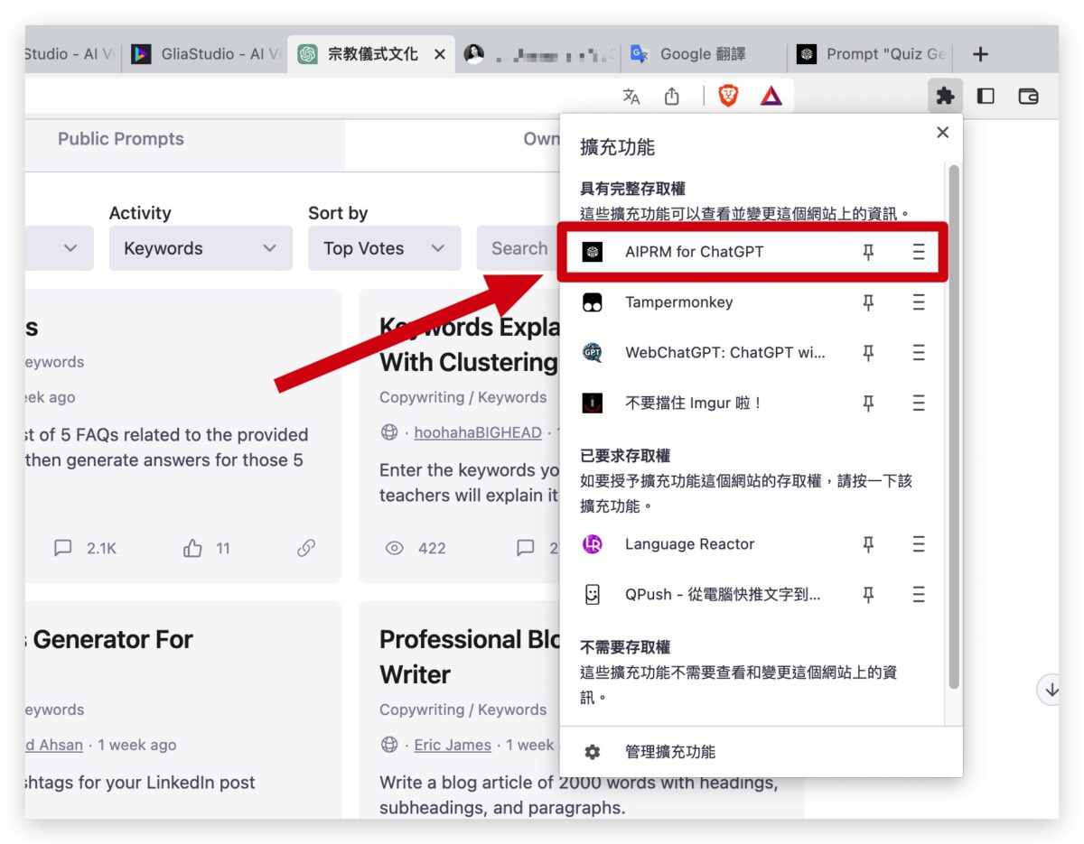Click the globe icon beside Eric James

pyautogui.click(x=389, y=745)
